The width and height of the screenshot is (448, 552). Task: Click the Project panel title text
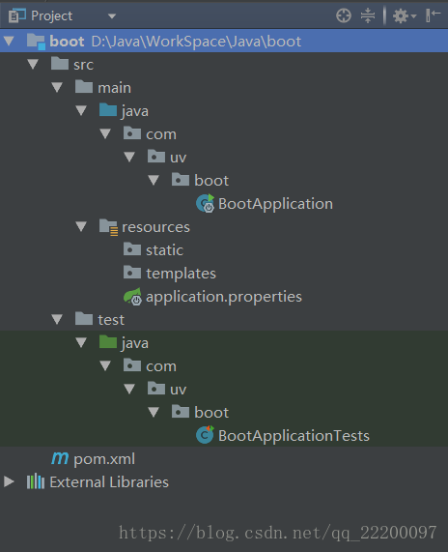(52, 16)
